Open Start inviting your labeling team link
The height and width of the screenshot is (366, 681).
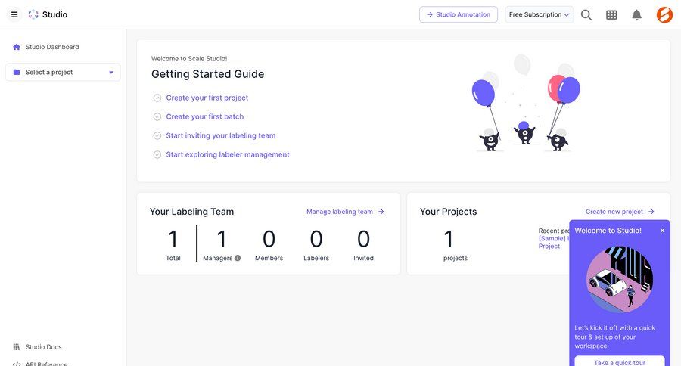pos(221,136)
